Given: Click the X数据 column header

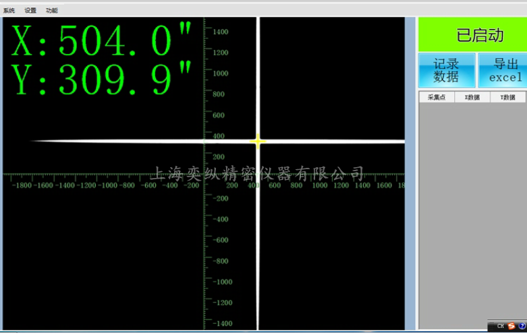Looking at the screenshot, I should tap(472, 97).
